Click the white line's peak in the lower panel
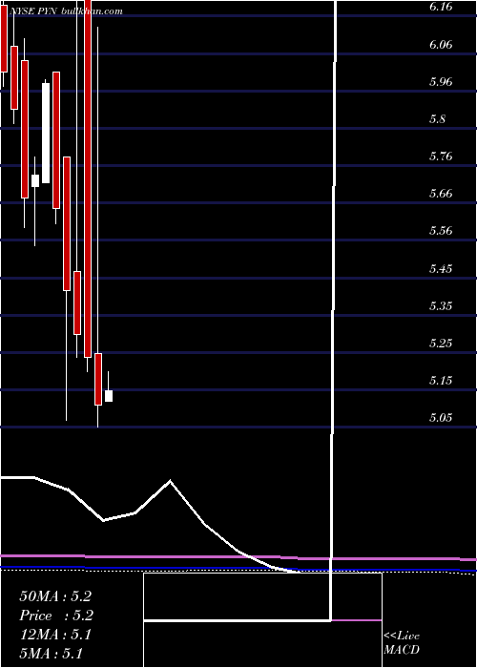 click(x=171, y=481)
